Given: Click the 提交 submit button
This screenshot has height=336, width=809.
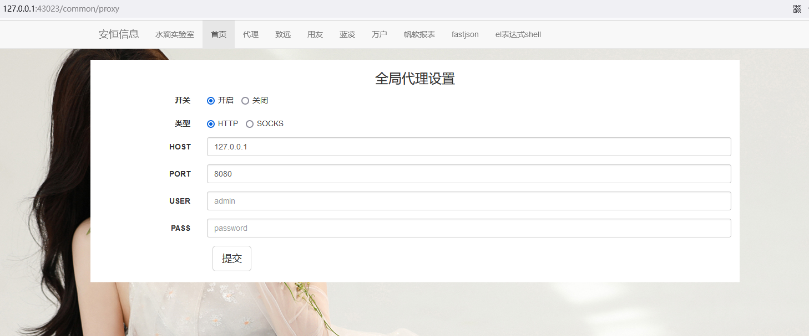Looking at the screenshot, I should [232, 259].
